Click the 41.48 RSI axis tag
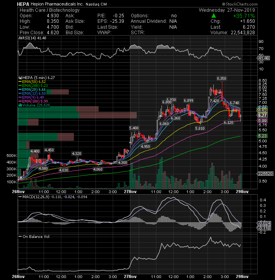This screenshot has height=280, width=275. click(x=263, y=58)
